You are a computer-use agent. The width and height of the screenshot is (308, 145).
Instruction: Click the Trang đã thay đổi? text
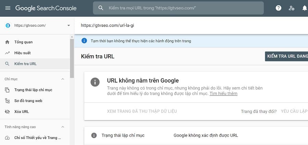[x=259, y=112]
